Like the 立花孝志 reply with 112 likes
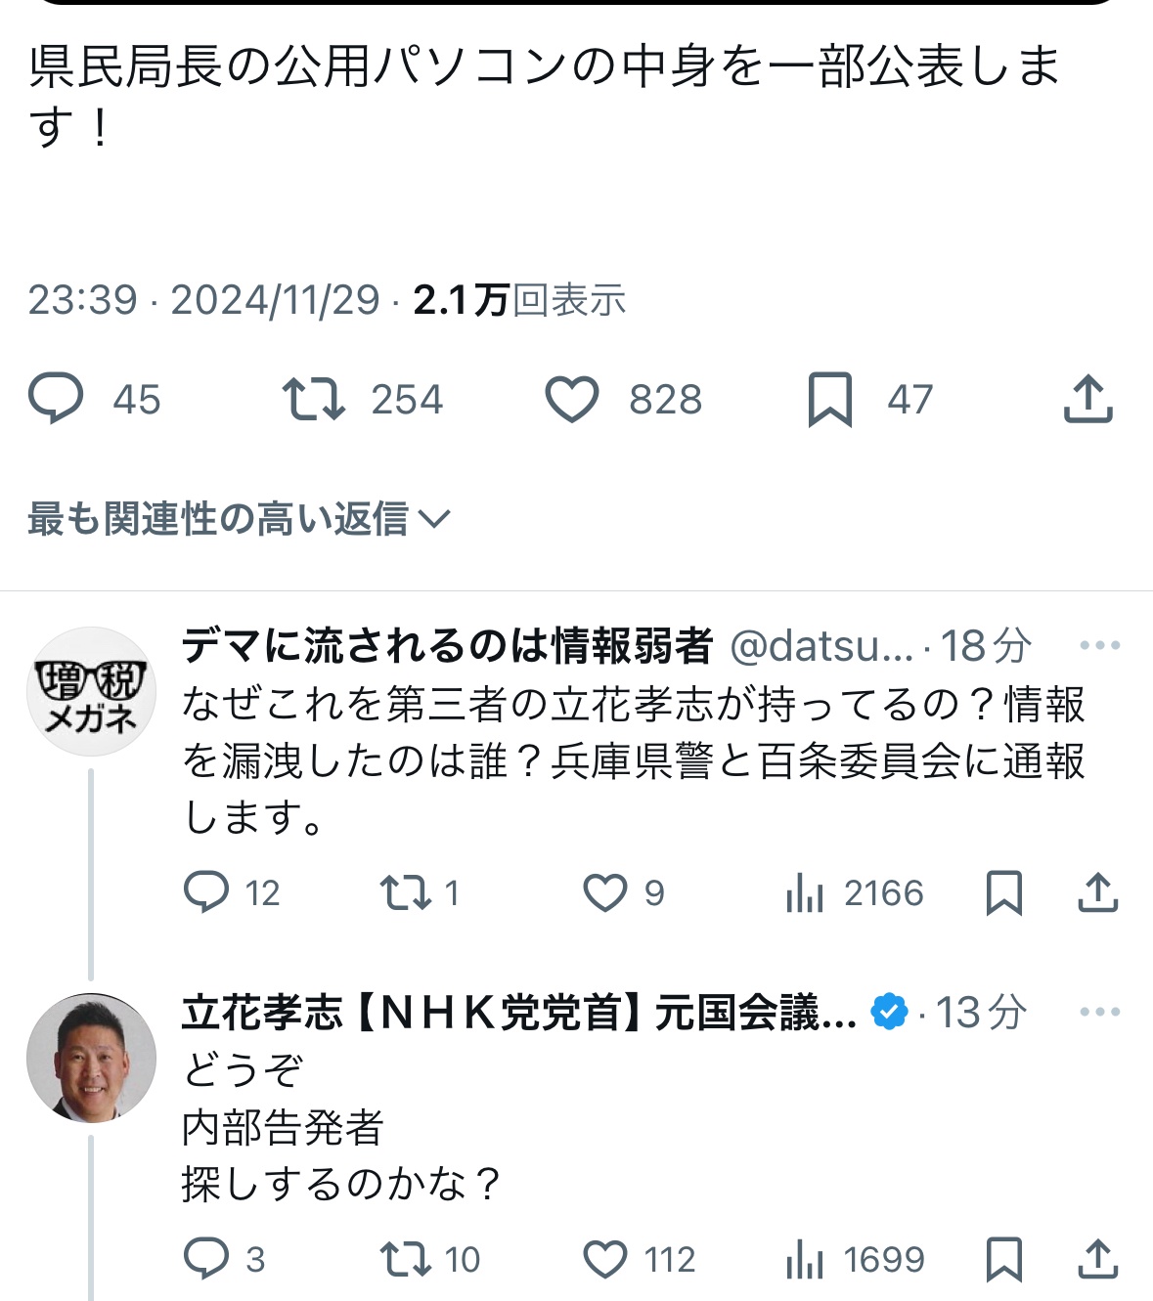The height and width of the screenshot is (1301, 1153). tap(605, 1259)
